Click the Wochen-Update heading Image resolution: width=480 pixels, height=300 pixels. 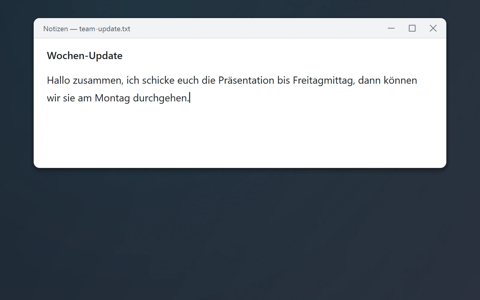tap(85, 56)
